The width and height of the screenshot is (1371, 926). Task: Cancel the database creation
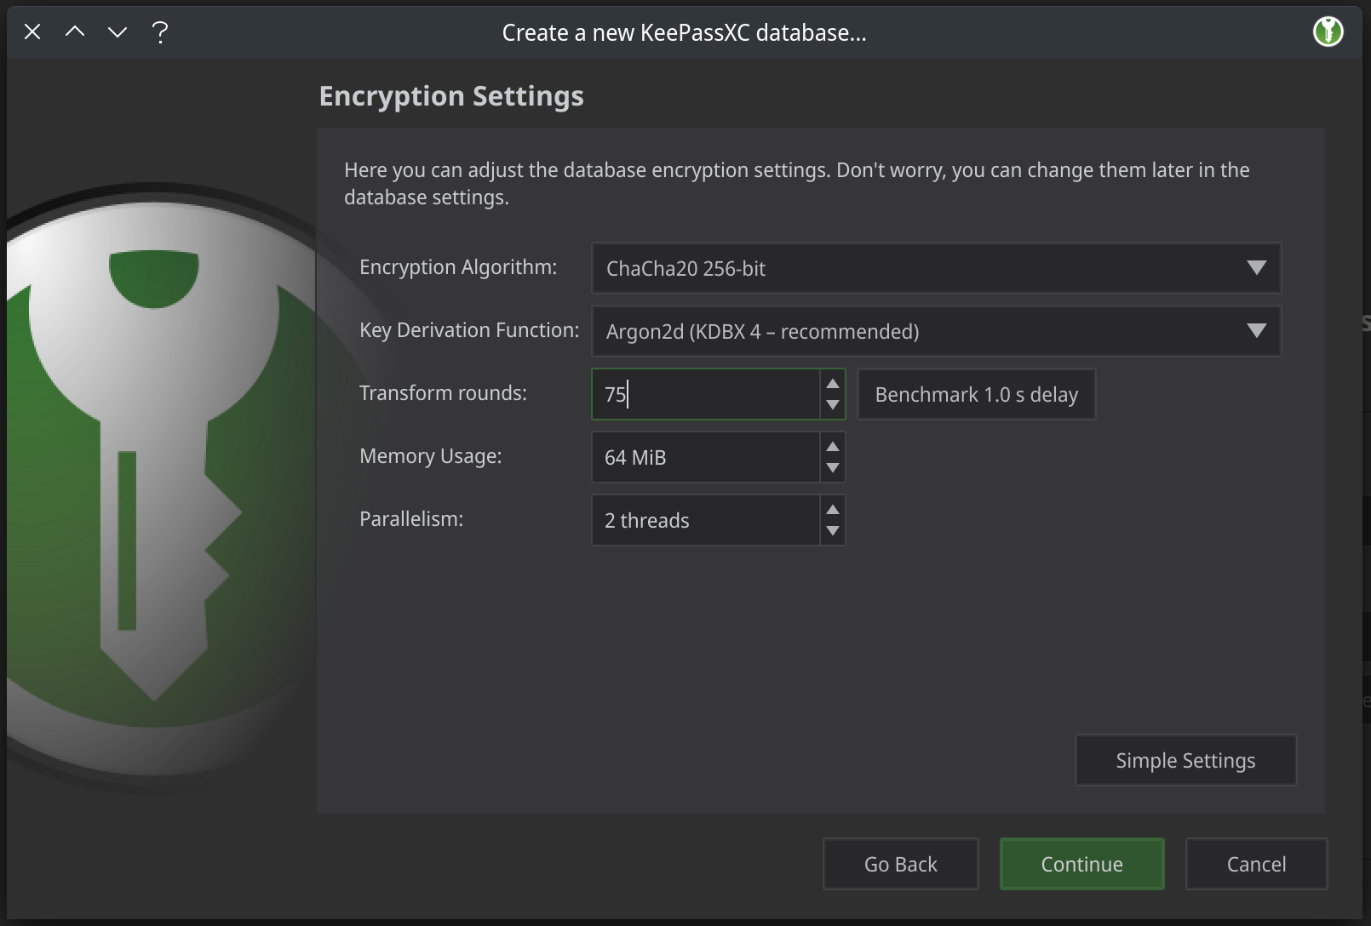pos(1256,864)
